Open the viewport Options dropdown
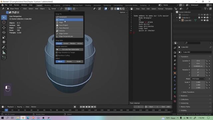Viewport: 213px width, 120px height. click(x=123, y=12)
